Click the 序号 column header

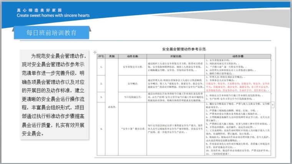tap(101, 56)
